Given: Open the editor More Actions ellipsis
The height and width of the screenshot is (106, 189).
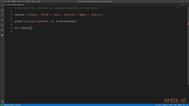Looking at the screenshot, I should (x=186, y=5).
